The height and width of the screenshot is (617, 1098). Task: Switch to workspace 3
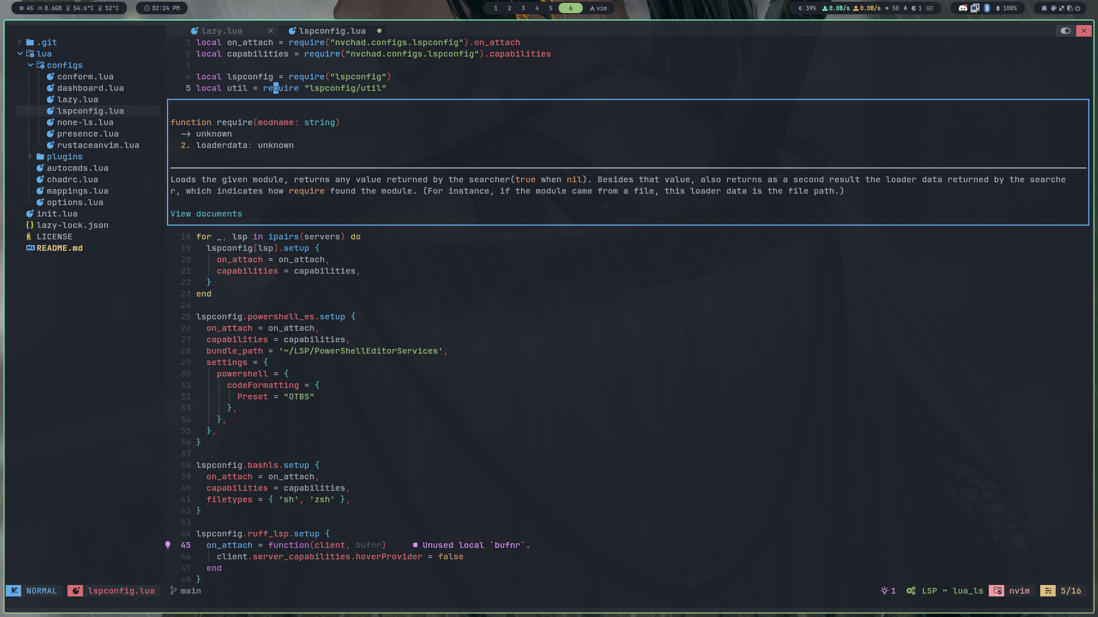click(523, 8)
